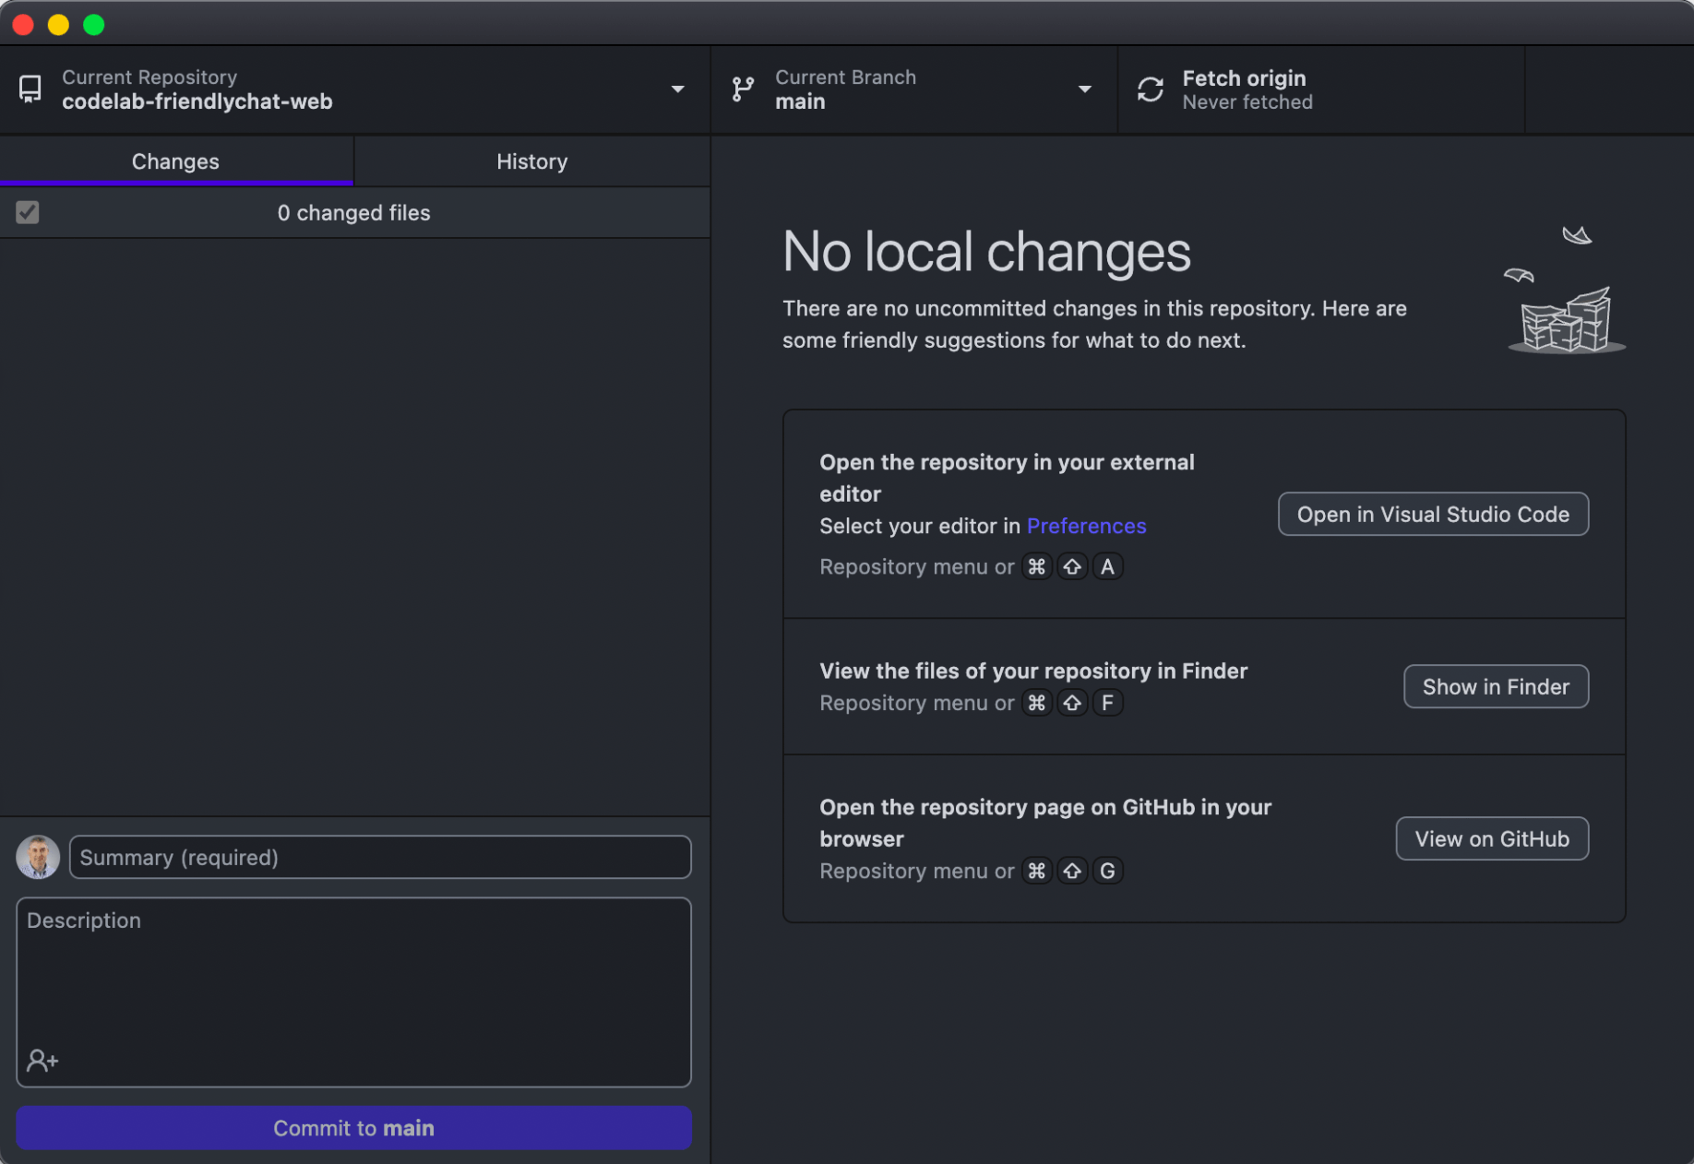Click the View on GitHub button

pyautogui.click(x=1492, y=838)
